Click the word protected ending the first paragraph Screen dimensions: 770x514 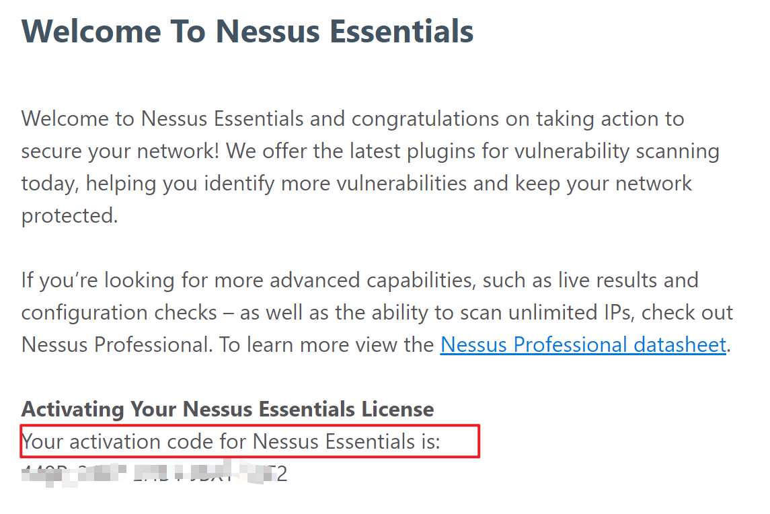(69, 216)
